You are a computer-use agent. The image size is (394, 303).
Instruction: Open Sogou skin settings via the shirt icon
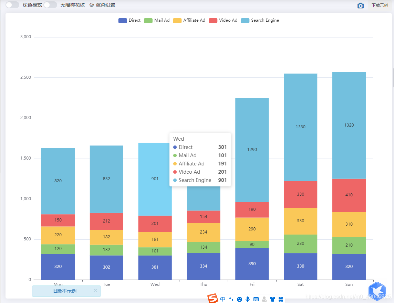coord(272,299)
